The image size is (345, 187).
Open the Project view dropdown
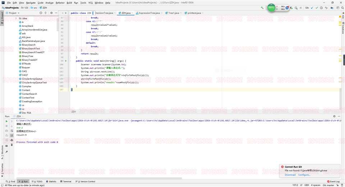(x=13, y=13)
